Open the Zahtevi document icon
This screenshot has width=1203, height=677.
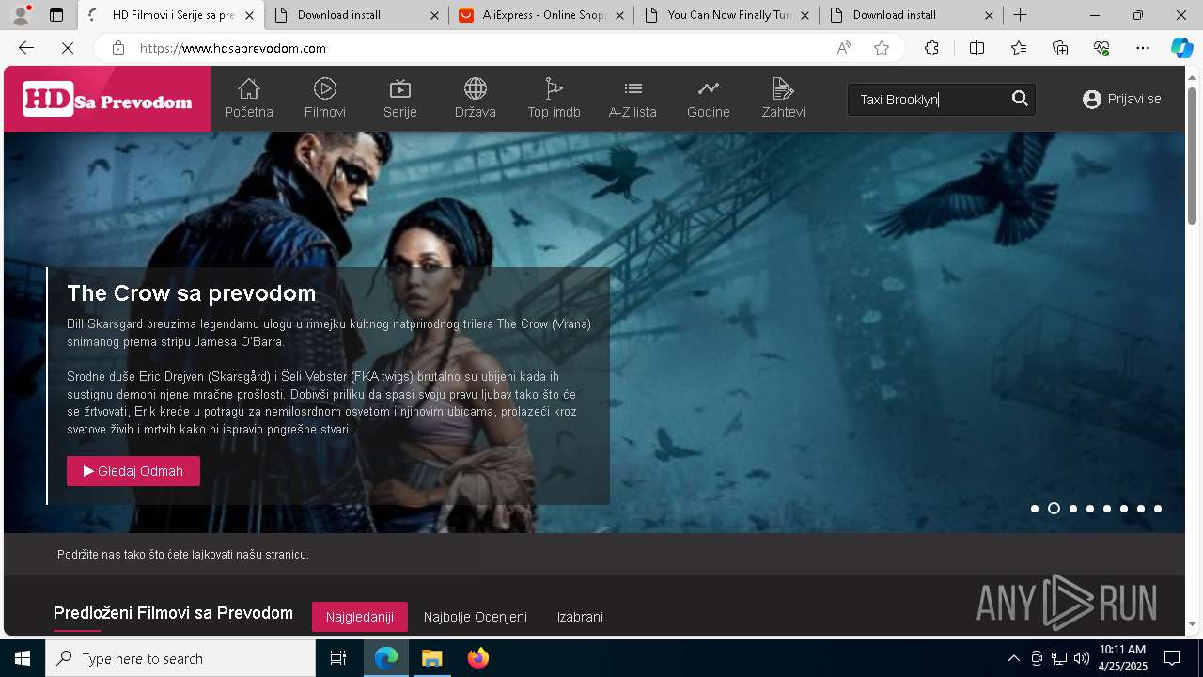783,88
